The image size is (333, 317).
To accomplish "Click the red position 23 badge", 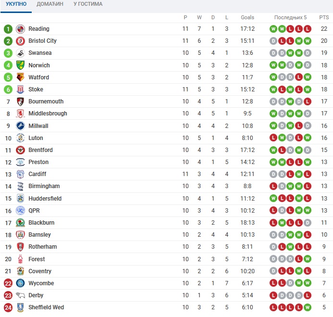I will coord(8,295).
